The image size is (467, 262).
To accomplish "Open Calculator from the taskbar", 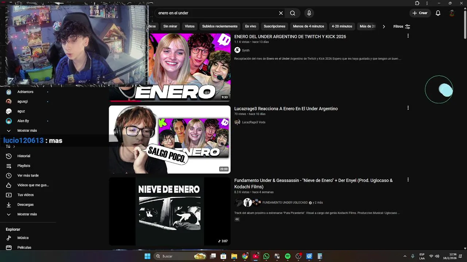I will pyautogui.click(x=320, y=256).
